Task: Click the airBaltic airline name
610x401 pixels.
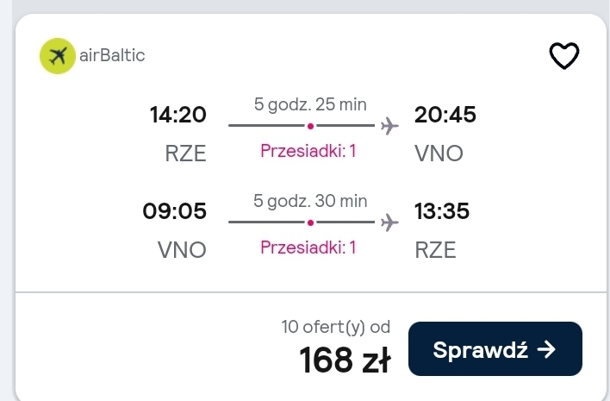Action: [x=112, y=55]
